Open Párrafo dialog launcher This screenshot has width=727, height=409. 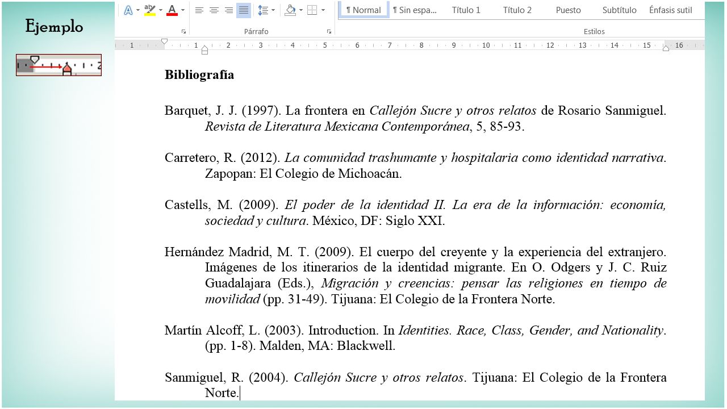click(x=329, y=32)
